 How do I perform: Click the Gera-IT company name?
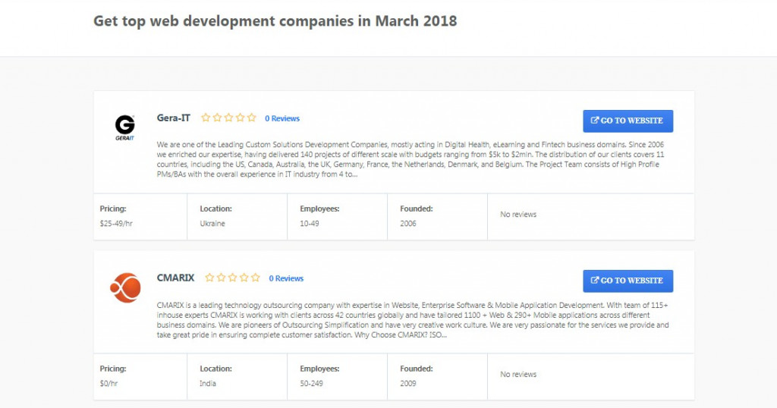[174, 118]
